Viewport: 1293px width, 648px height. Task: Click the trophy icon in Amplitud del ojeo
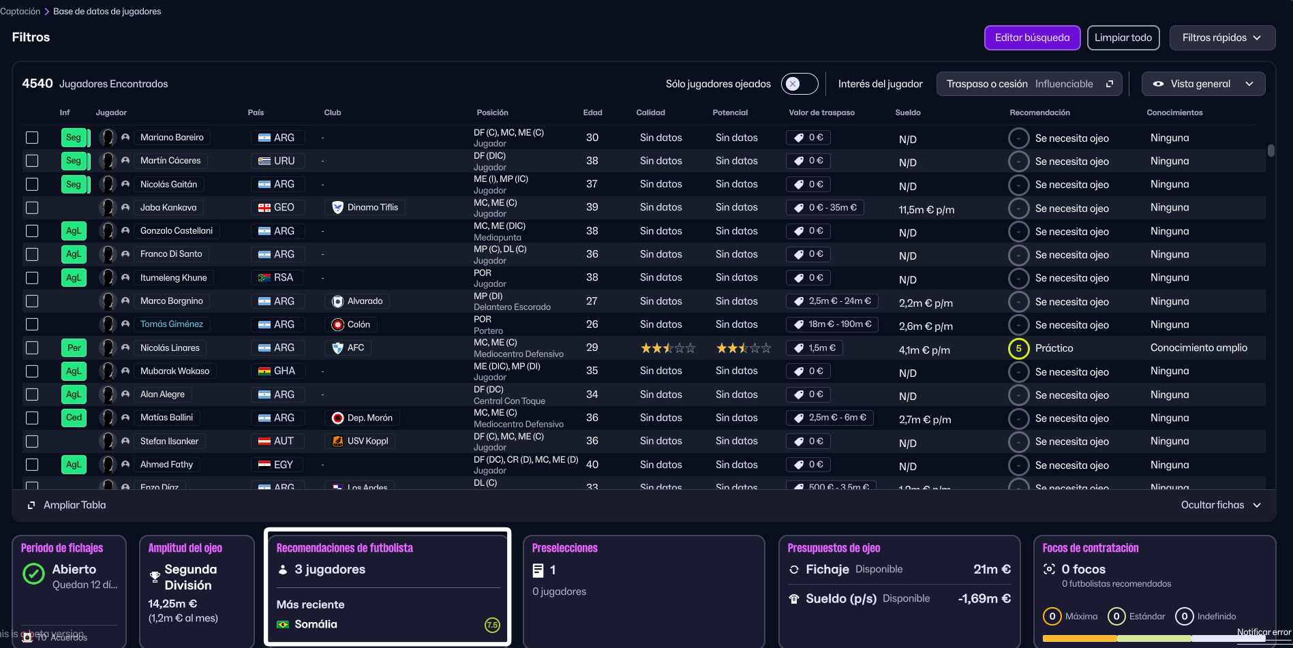[x=155, y=577]
